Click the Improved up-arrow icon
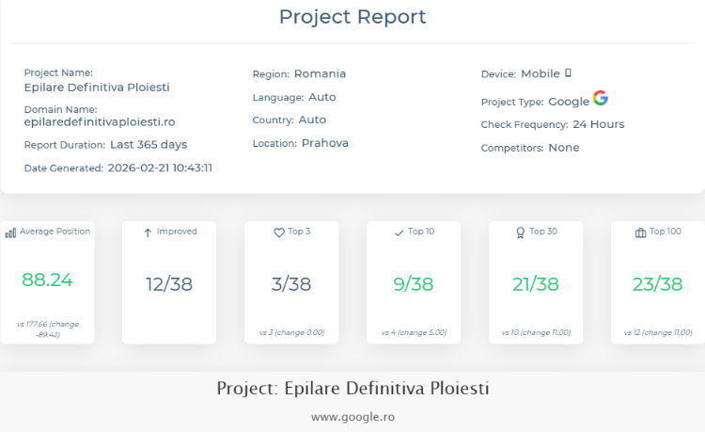 click(x=148, y=232)
